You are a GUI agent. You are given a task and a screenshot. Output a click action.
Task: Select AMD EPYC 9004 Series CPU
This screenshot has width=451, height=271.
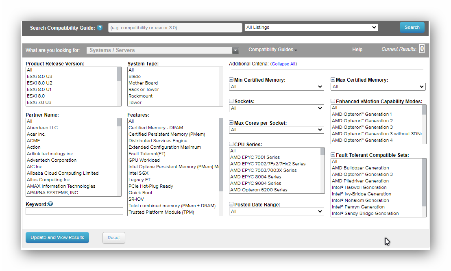[256, 183]
